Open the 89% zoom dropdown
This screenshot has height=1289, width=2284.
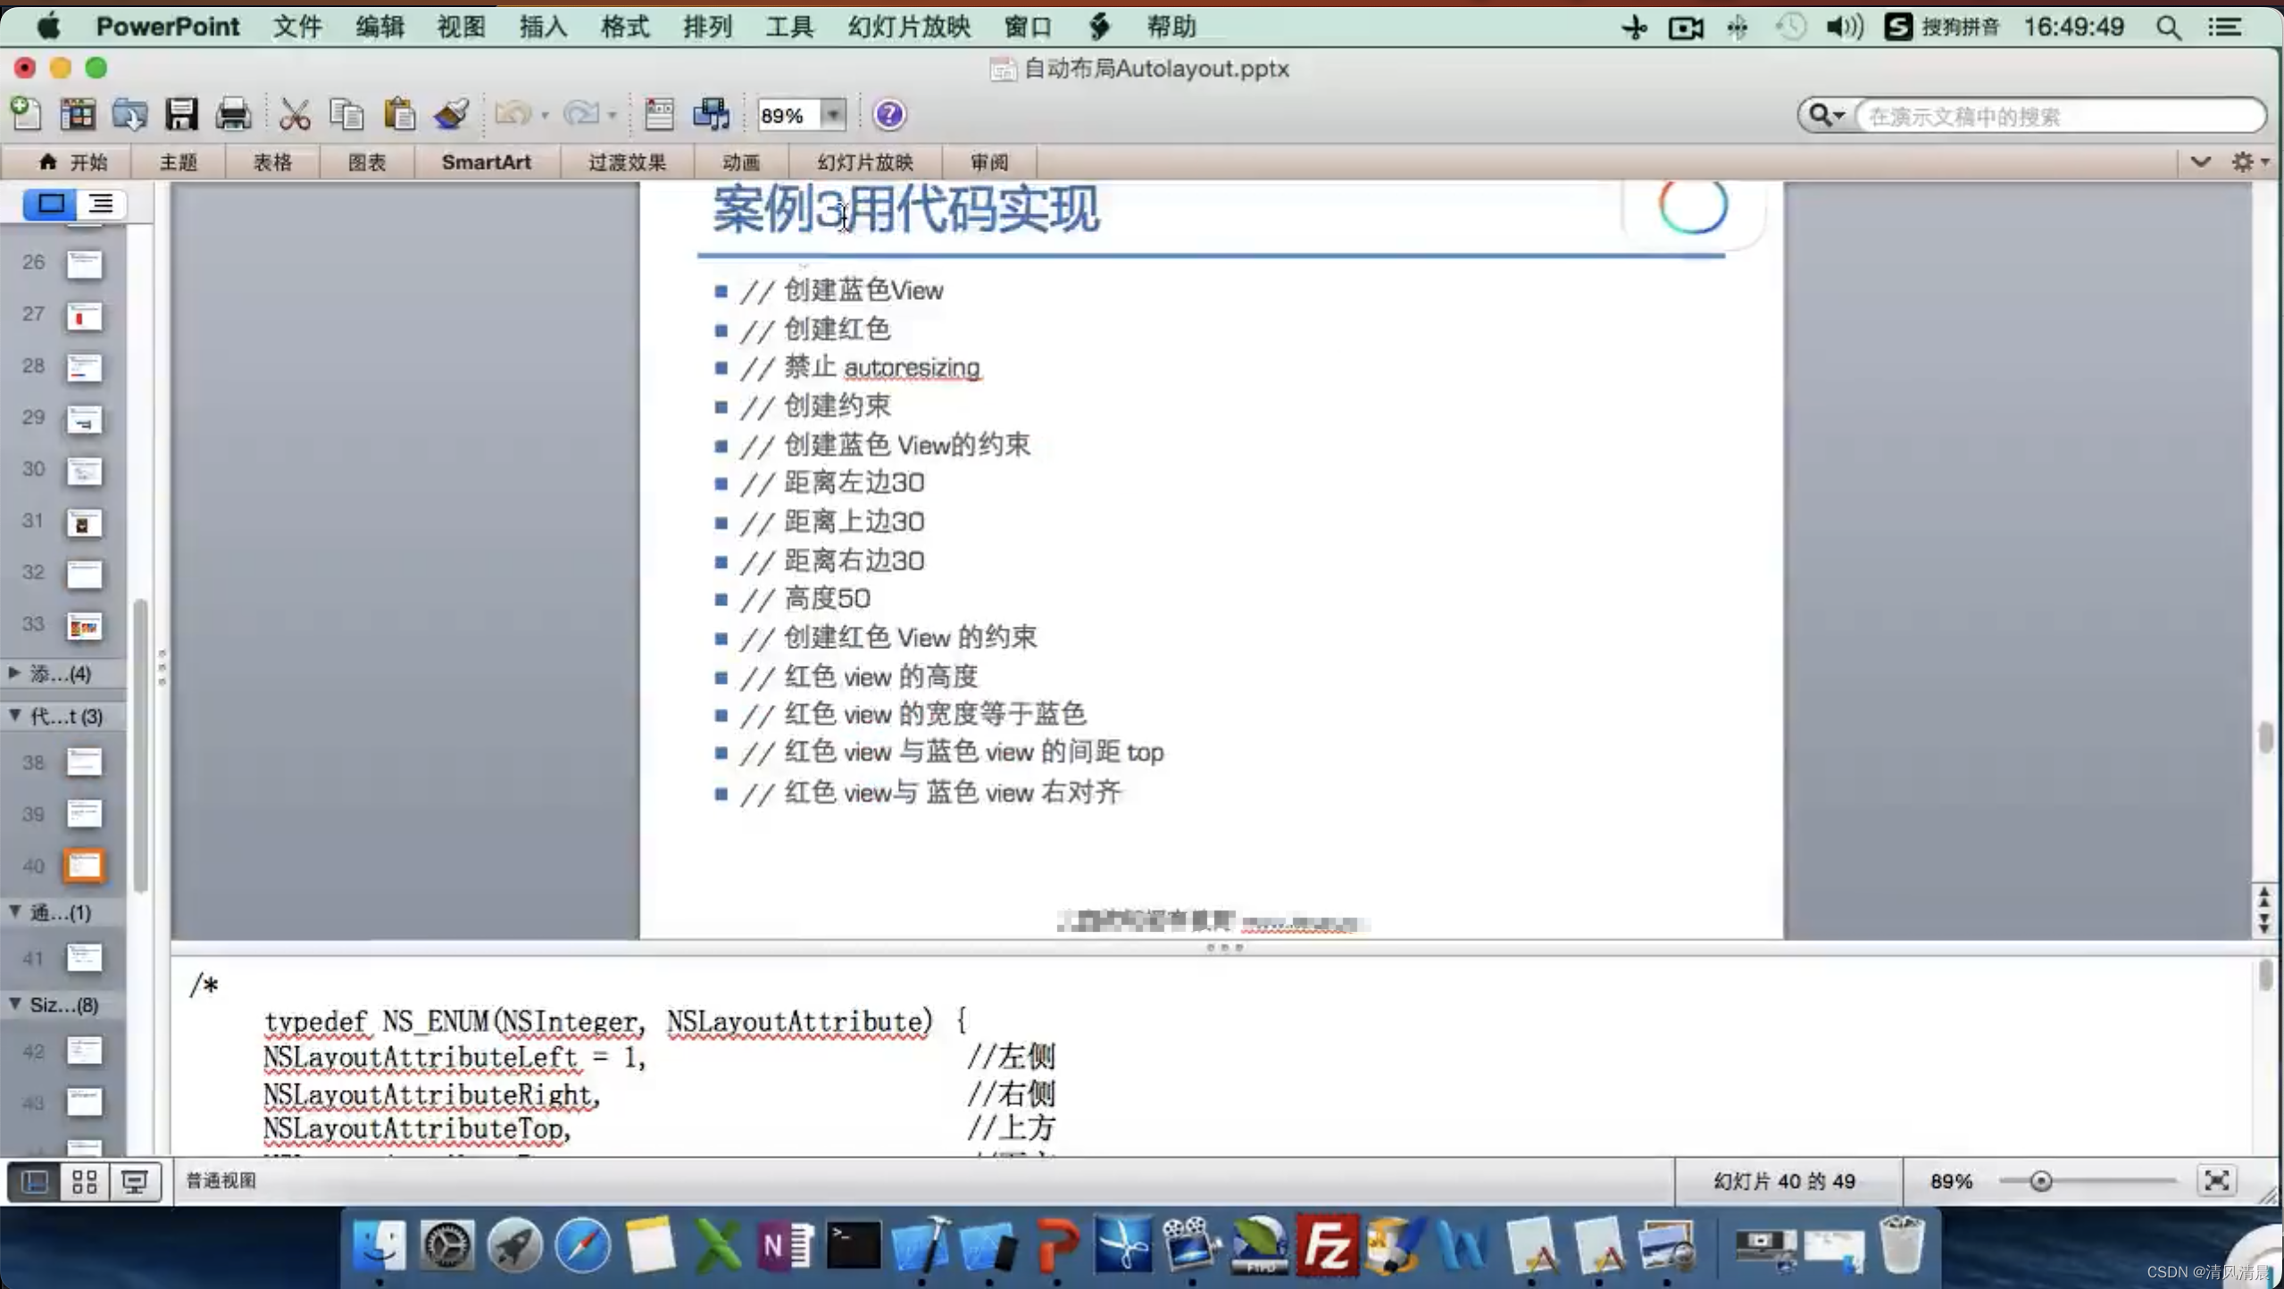(832, 115)
